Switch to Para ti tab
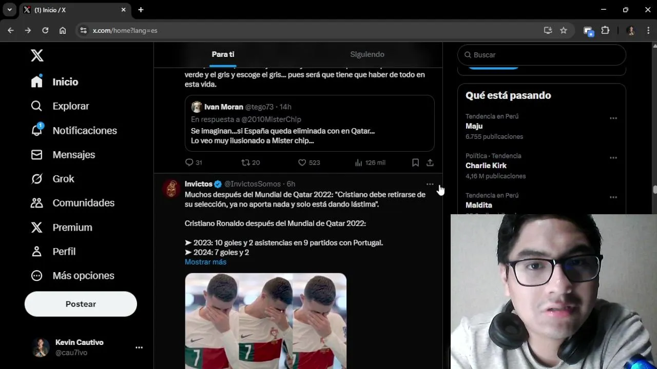The width and height of the screenshot is (657, 369). point(223,54)
